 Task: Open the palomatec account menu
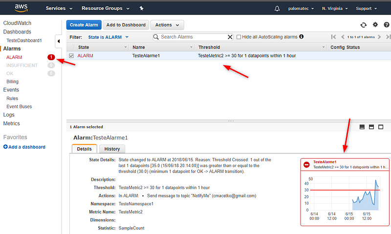tap(301, 8)
